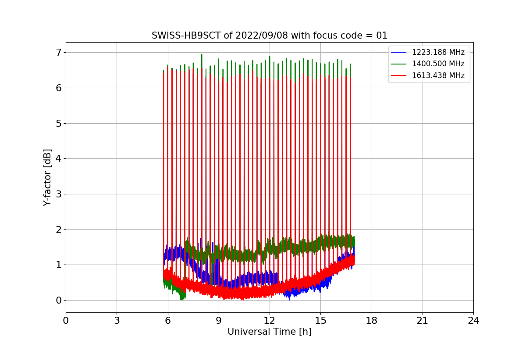Click x-axis tick label 21
Viewport: 526px width, 351px height.
point(423,321)
